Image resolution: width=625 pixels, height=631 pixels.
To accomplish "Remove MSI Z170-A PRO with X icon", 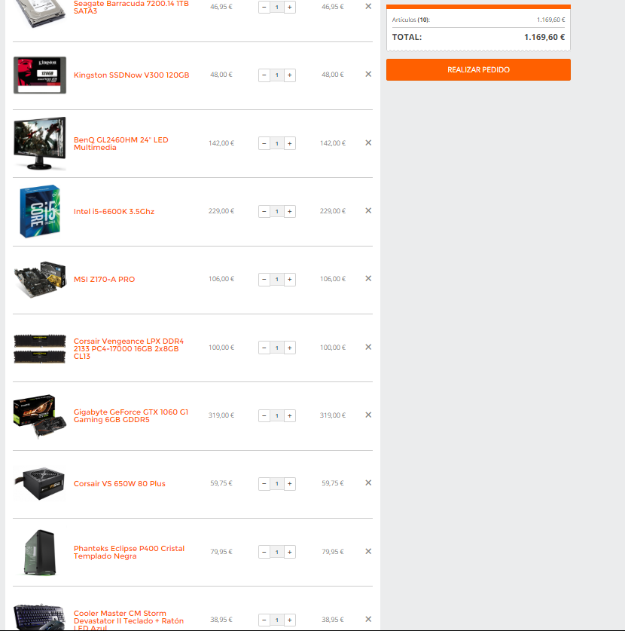I will point(368,278).
